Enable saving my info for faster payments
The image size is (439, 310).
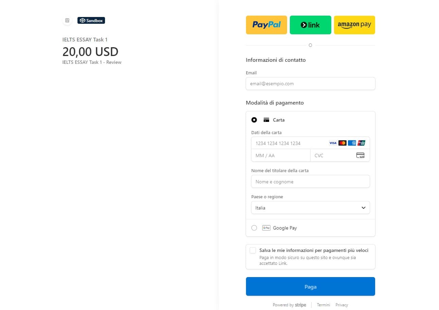click(x=253, y=251)
